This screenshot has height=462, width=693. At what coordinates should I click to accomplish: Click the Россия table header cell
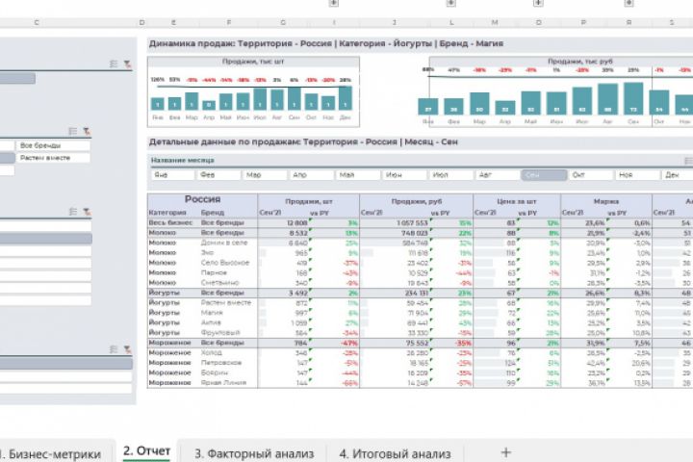202,199
